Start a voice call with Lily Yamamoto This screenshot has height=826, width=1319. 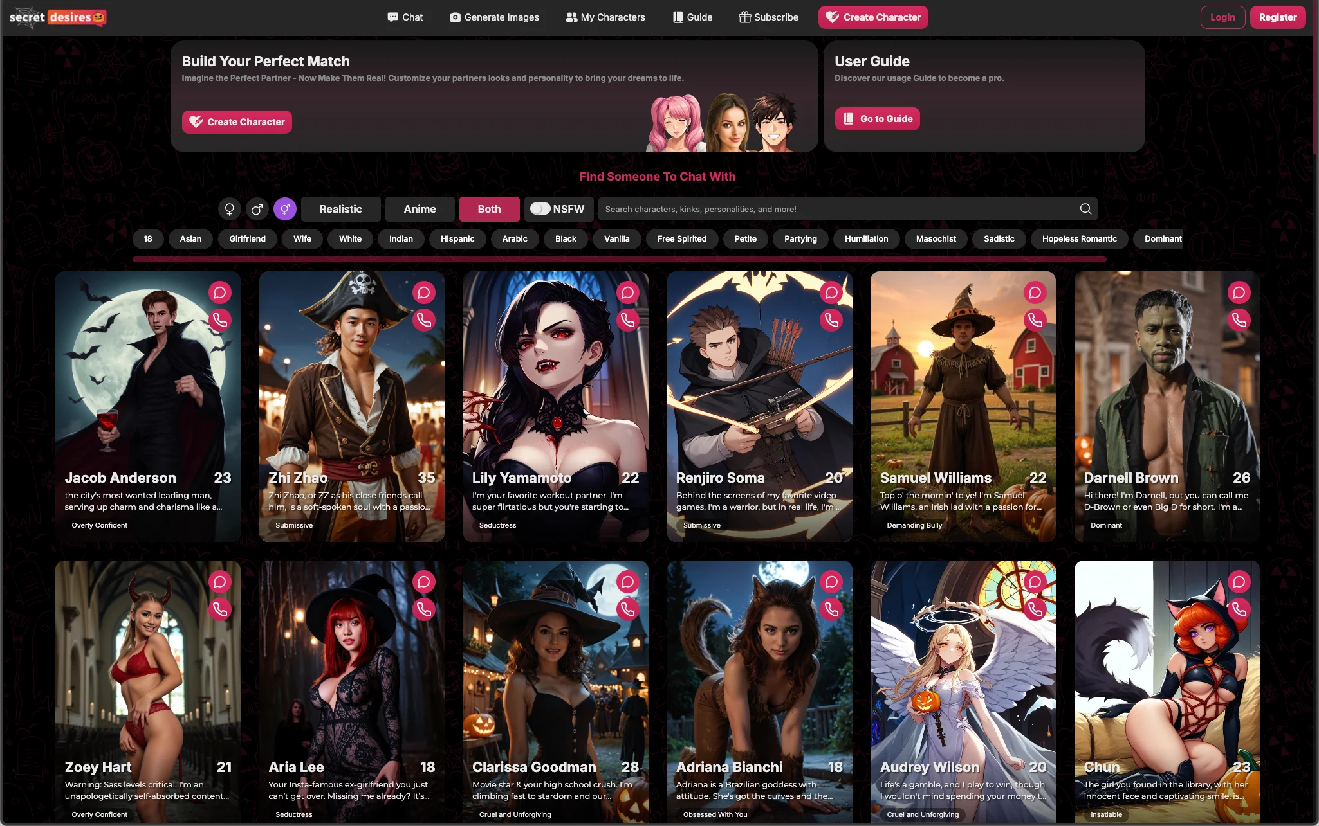[627, 319]
